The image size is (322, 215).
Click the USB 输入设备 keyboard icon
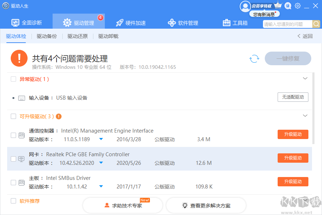click(x=21, y=98)
